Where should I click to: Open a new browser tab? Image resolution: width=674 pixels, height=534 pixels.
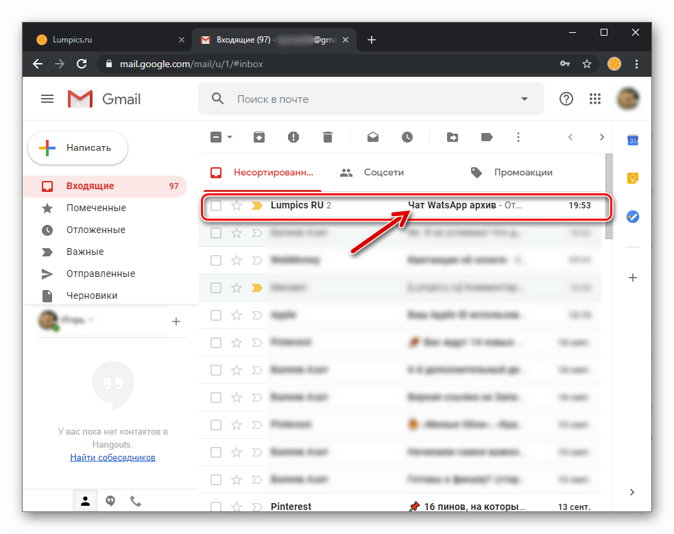372,40
